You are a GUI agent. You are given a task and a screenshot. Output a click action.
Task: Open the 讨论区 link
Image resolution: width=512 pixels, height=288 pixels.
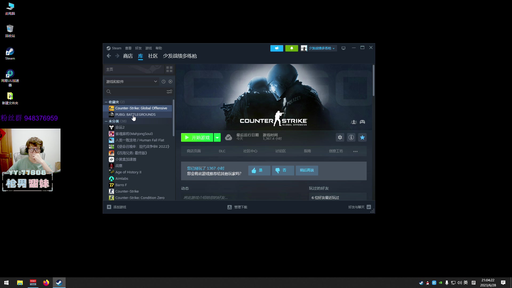[281, 151]
